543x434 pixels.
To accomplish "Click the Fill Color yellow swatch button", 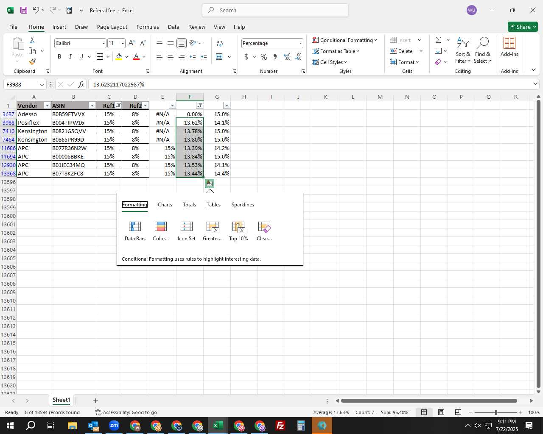I will point(119,57).
